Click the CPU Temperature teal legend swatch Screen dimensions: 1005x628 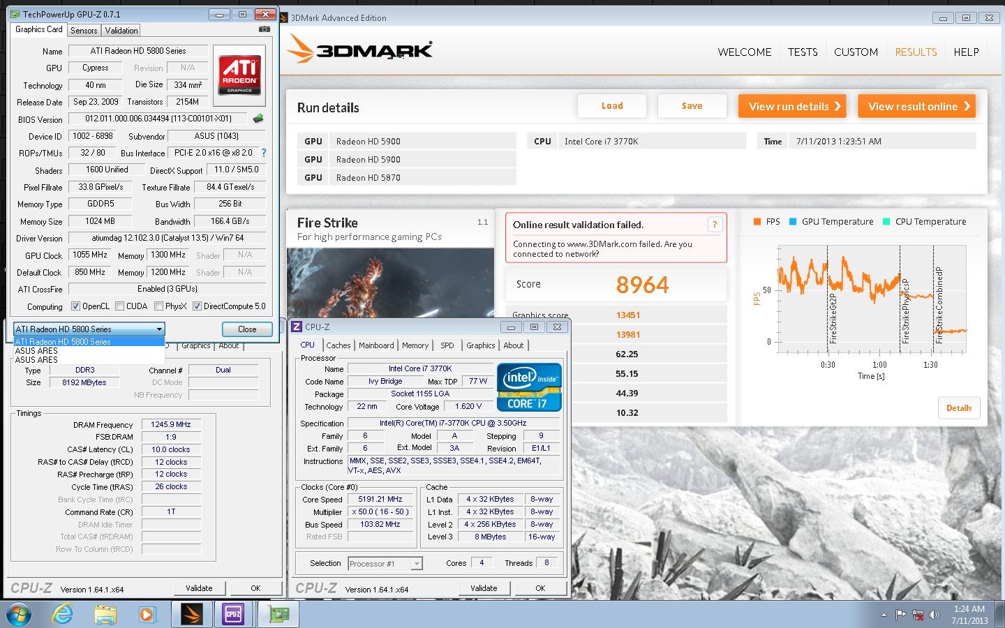point(886,222)
